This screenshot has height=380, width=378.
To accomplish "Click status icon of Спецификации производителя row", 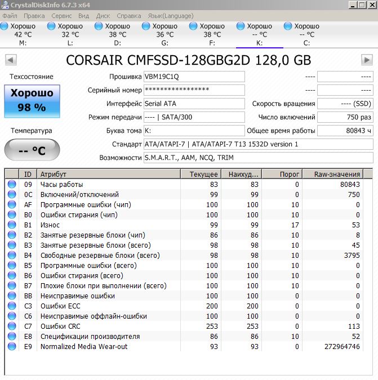I will (x=12, y=336).
